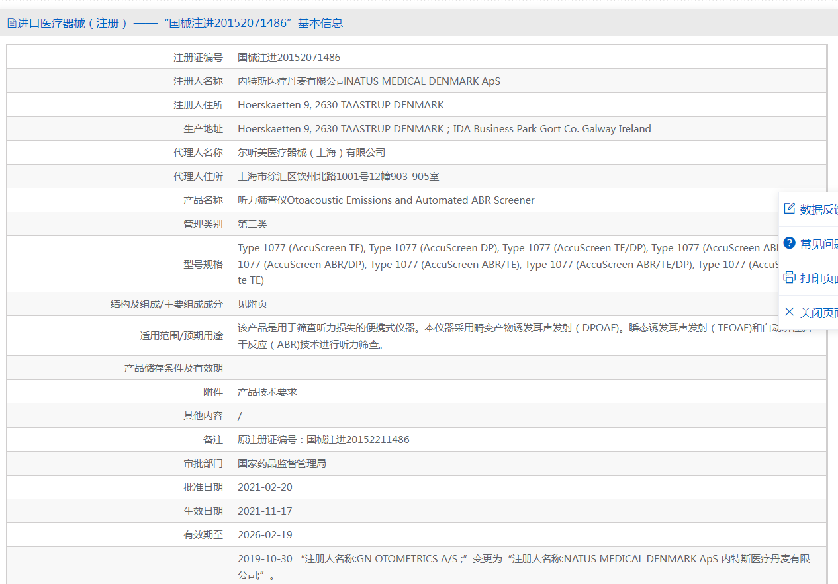
Task: Click the 其他内容 row label
Action: pos(203,415)
